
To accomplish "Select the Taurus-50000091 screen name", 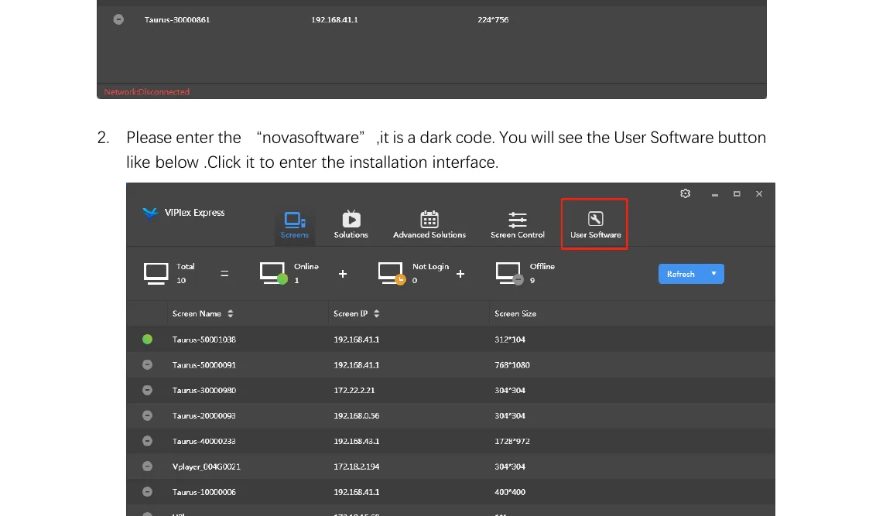I will [x=204, y=365].
